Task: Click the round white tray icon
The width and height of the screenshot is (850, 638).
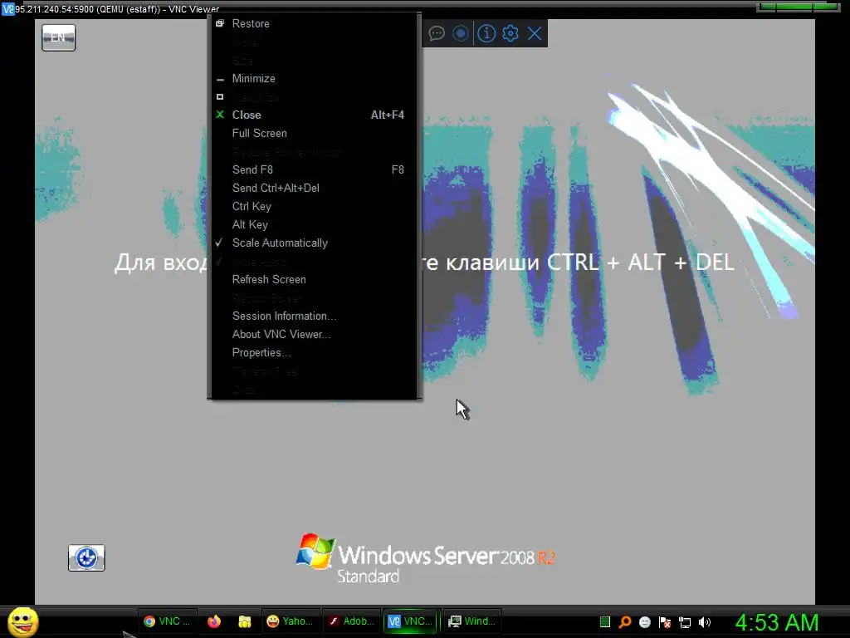Action: click(644, 621)
